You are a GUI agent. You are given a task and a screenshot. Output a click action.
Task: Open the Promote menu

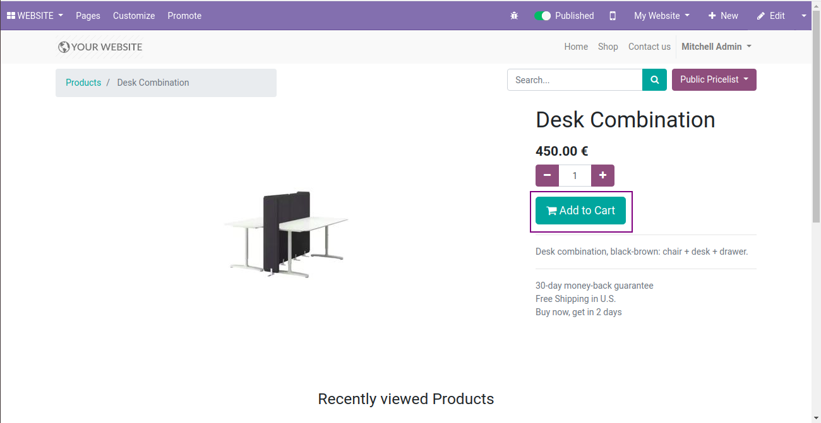coord(184,16)
